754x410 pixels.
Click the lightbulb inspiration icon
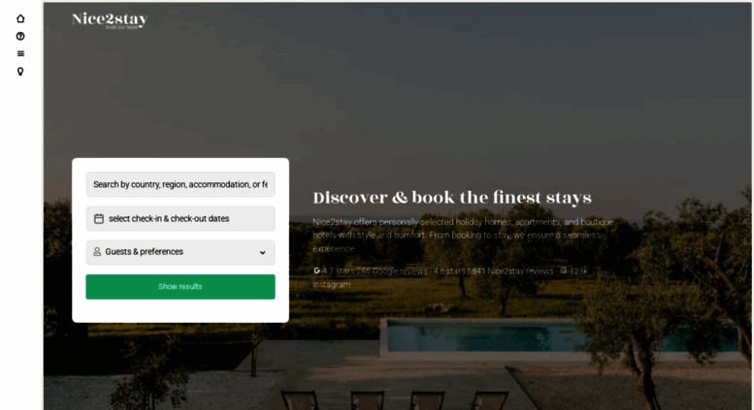(20, 72)
